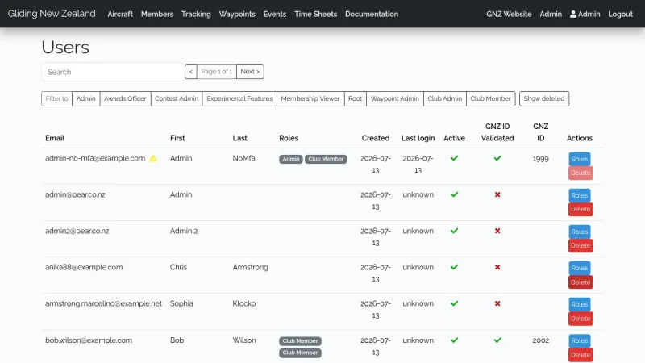Click the red X for admin@pear.co.nz
The image size is (645, 363).
pos(497,194)
